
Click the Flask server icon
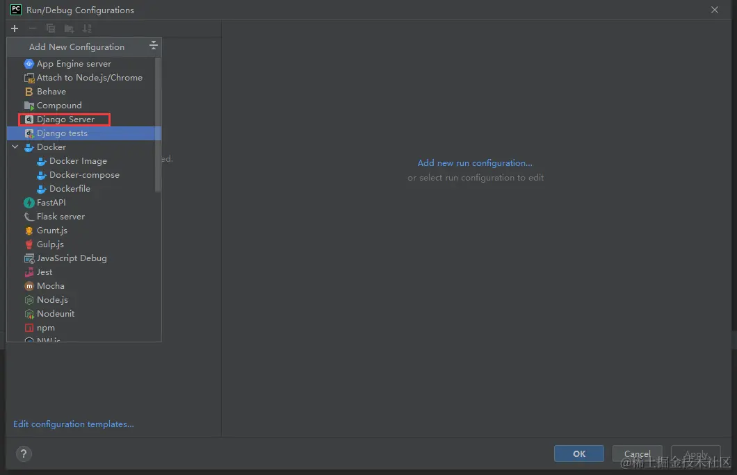[x=29, y=217]
